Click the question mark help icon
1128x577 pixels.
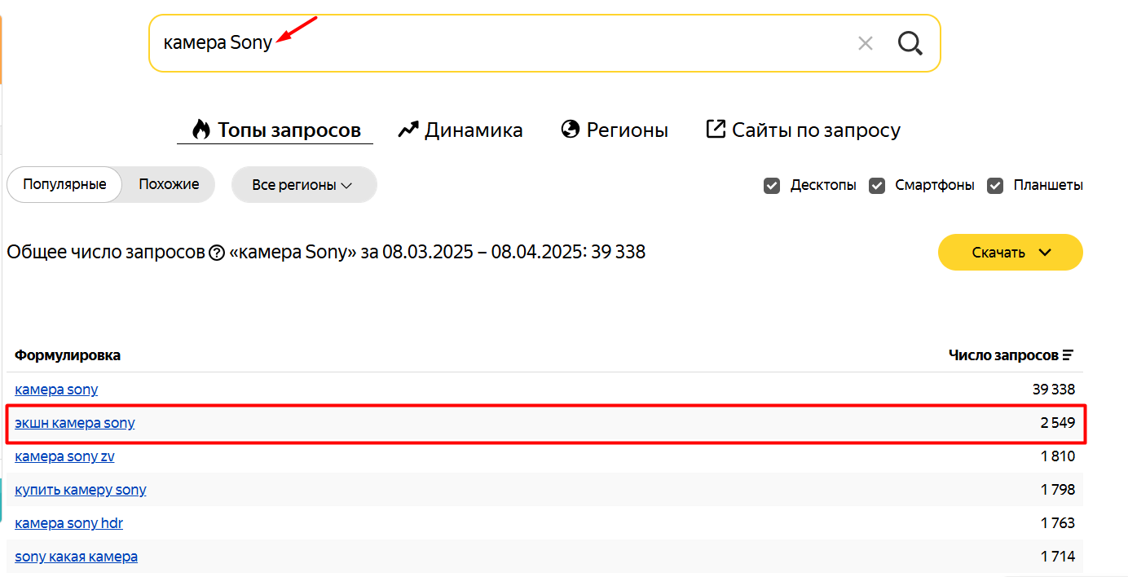[216, 253]
